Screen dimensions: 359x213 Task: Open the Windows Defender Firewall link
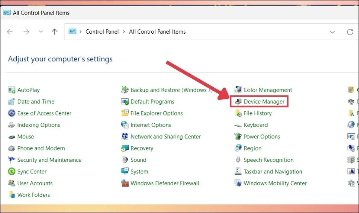coord(165,183)
